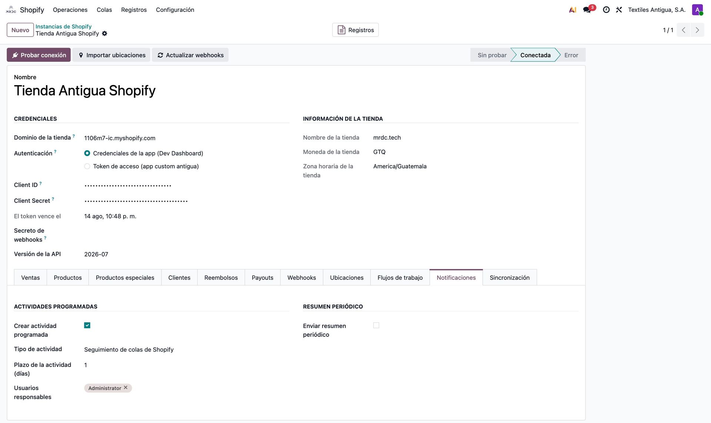Image resolution: width=711 pixels, height=423 pixels.
Task: Click Importar ubicaciones button
Action: [x=111, y=55]
